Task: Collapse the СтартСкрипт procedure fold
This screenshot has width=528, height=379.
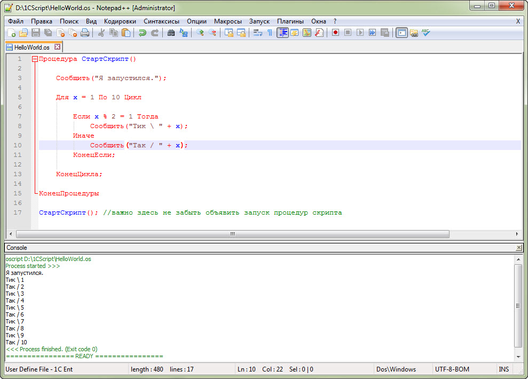Action: (35, 59)
